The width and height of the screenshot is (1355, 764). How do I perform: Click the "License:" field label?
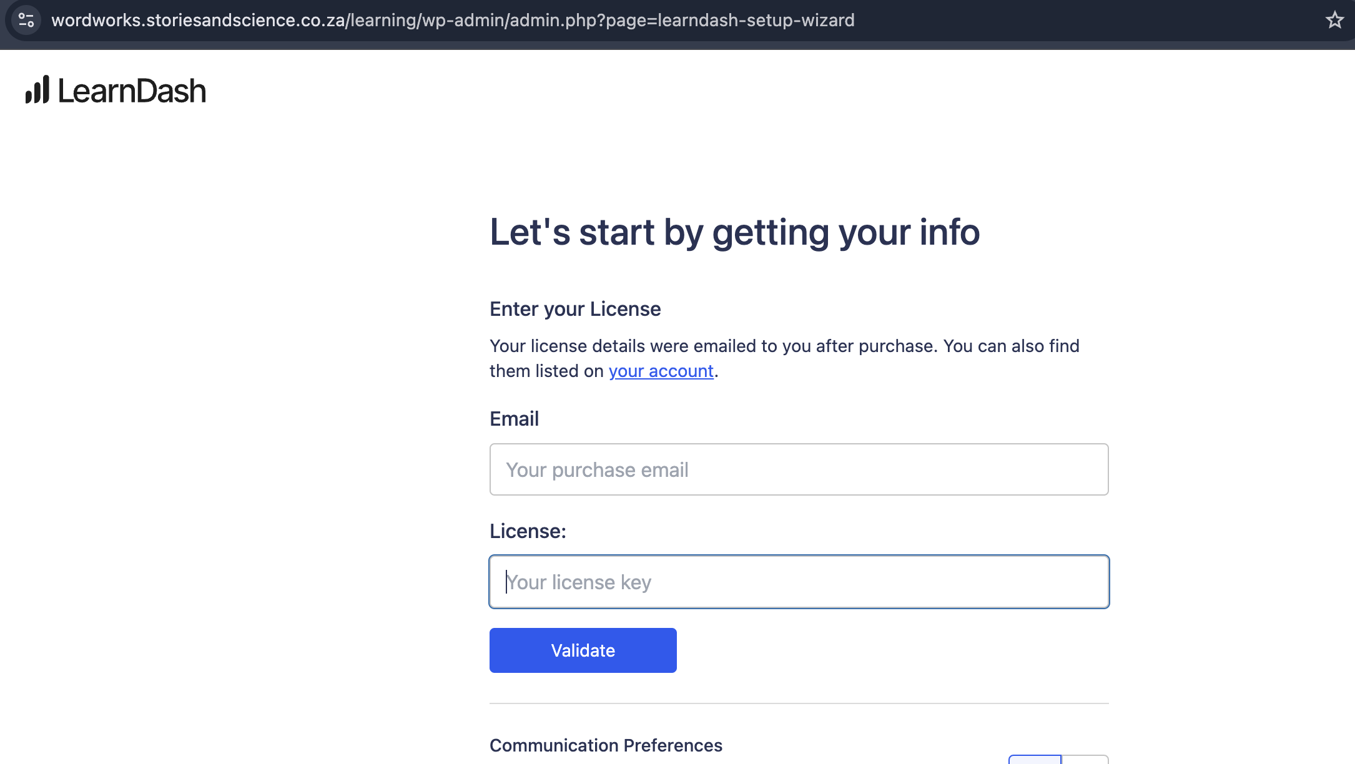click(x=528, y=531)
